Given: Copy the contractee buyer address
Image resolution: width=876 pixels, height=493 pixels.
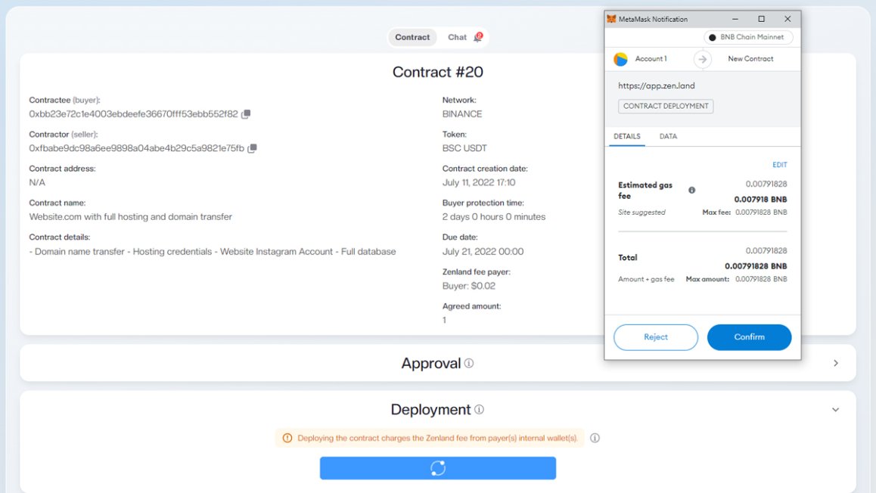Looking at the screenshot, I should click(x=246, y=114).
